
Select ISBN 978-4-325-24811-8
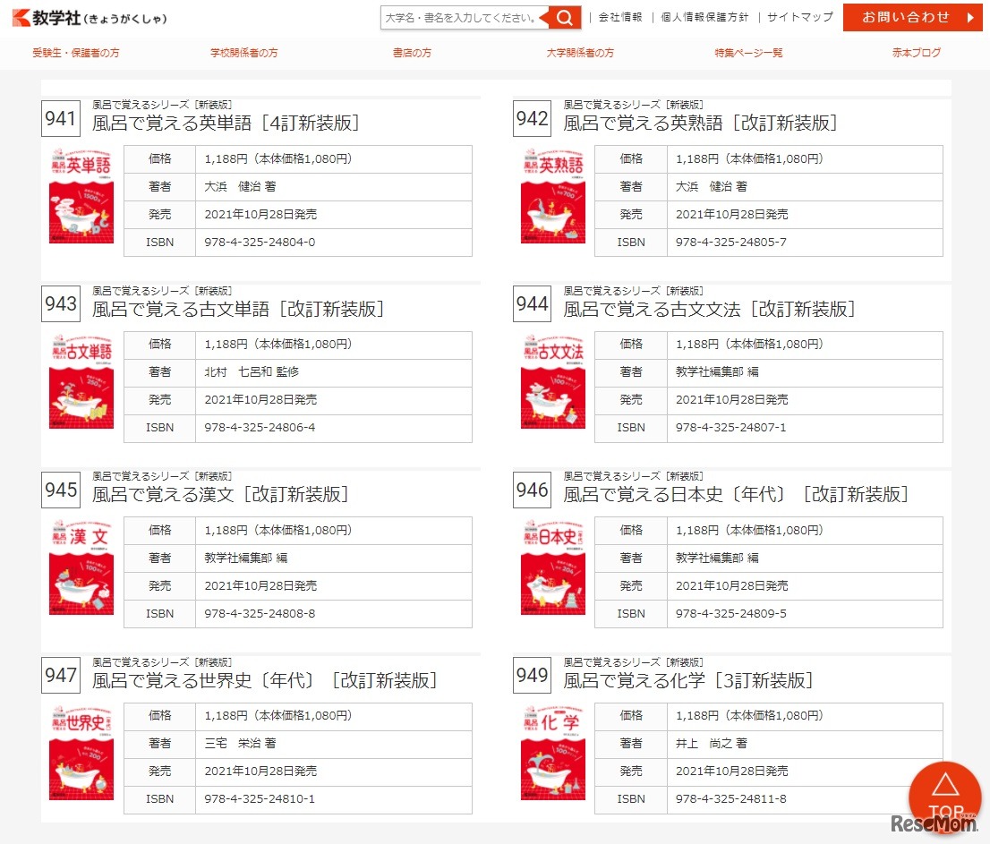(x=731, y=799)
